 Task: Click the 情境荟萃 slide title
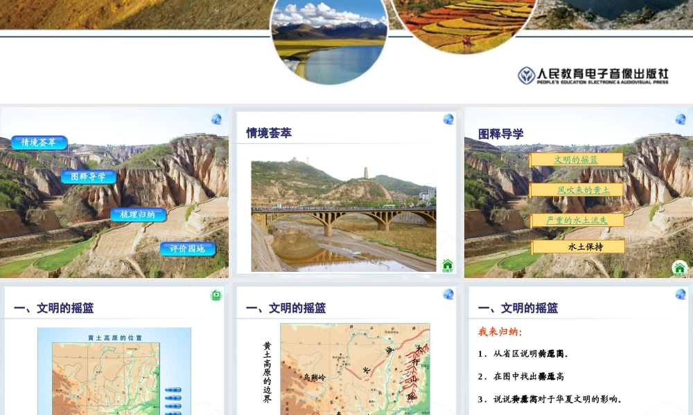269,133
